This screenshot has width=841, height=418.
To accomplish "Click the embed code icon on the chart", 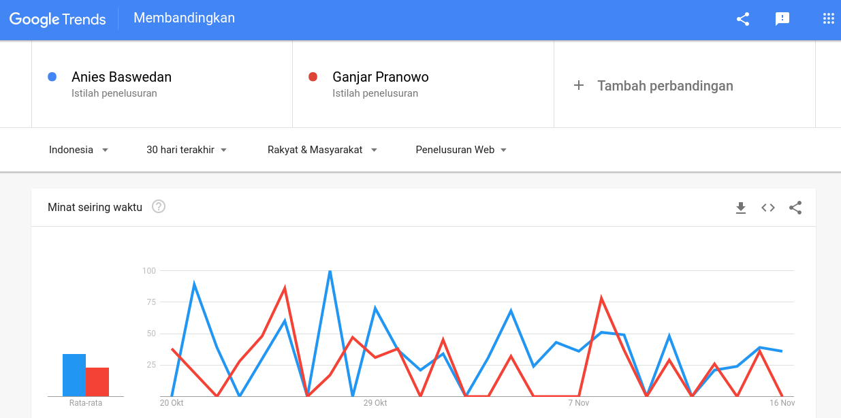I will 768,208.
